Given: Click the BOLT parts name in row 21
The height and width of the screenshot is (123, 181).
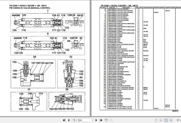Looking at the screenshot, I should [x=119, y=38].
